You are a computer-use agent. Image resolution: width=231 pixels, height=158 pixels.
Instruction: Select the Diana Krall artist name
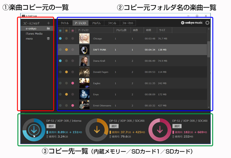(99, 61)
